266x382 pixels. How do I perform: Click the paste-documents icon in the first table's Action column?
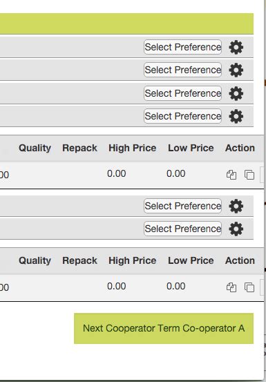click(x=231, y=175)
